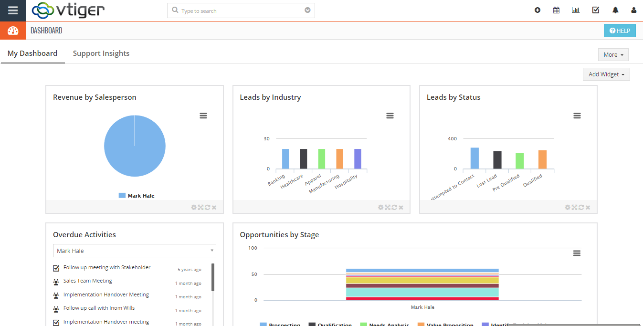Click the Quick Create plus icon
Screen dimensions: 643x326
[x=538, y=10]
